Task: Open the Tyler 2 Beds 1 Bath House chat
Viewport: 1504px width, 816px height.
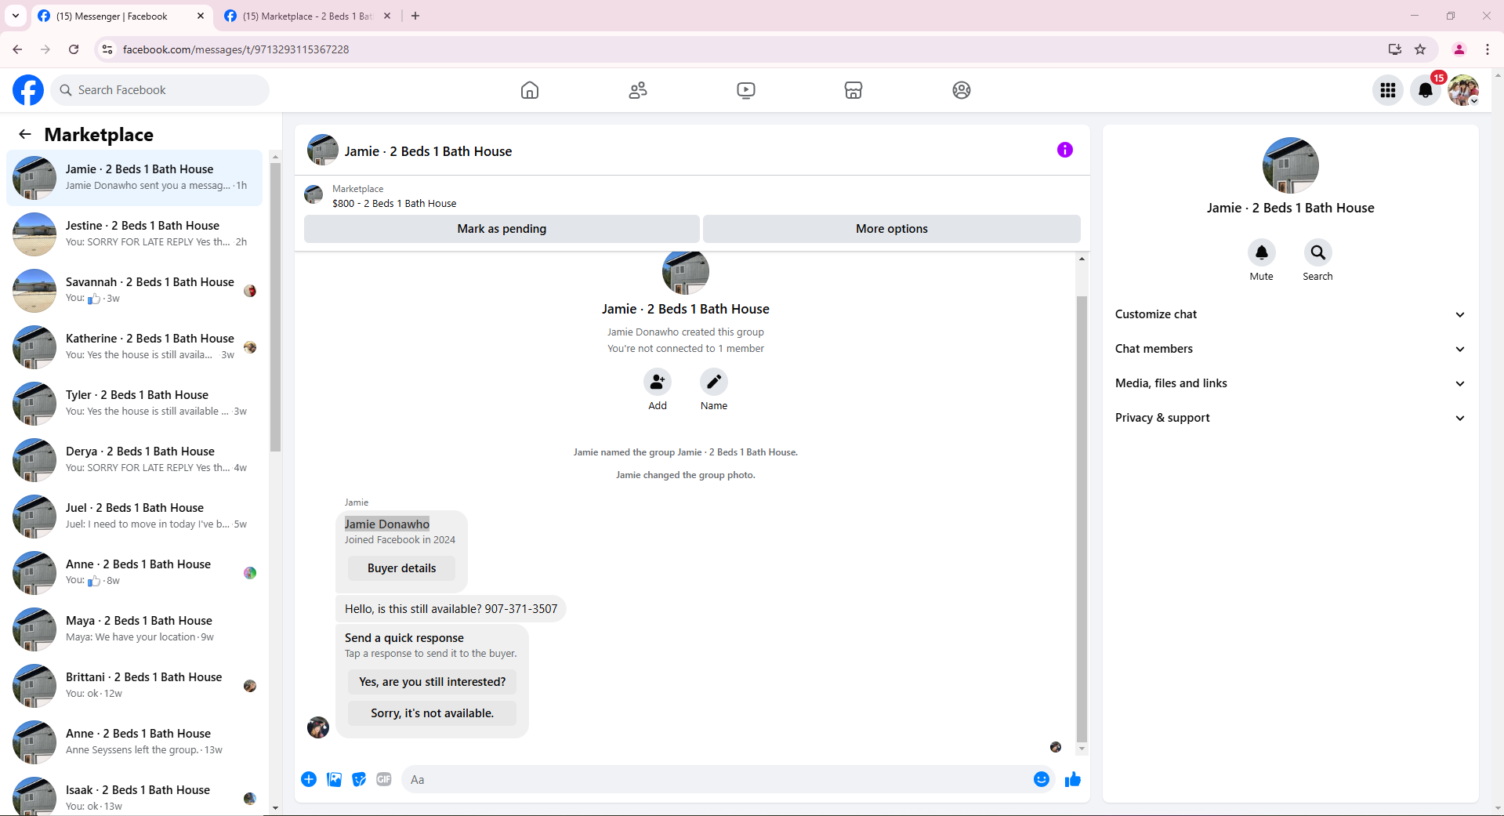Action: pyautogui.click(x=135, y=404)
